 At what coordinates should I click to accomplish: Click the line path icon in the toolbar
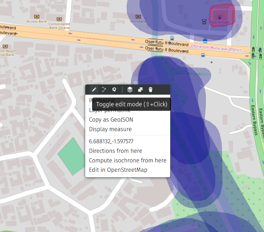[x=104, y=90]
